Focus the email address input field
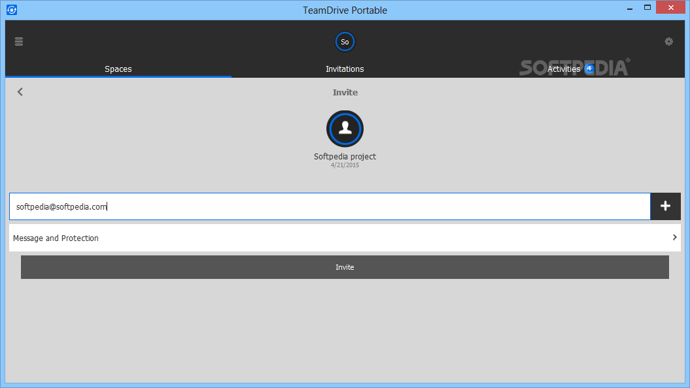Viewport: 690px width, 388px height. point(330,206)
